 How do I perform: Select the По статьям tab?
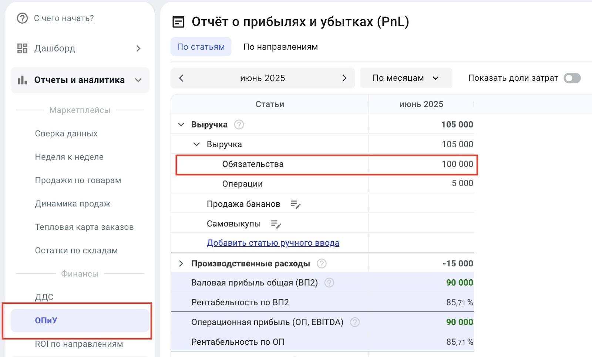click(201, 47)
